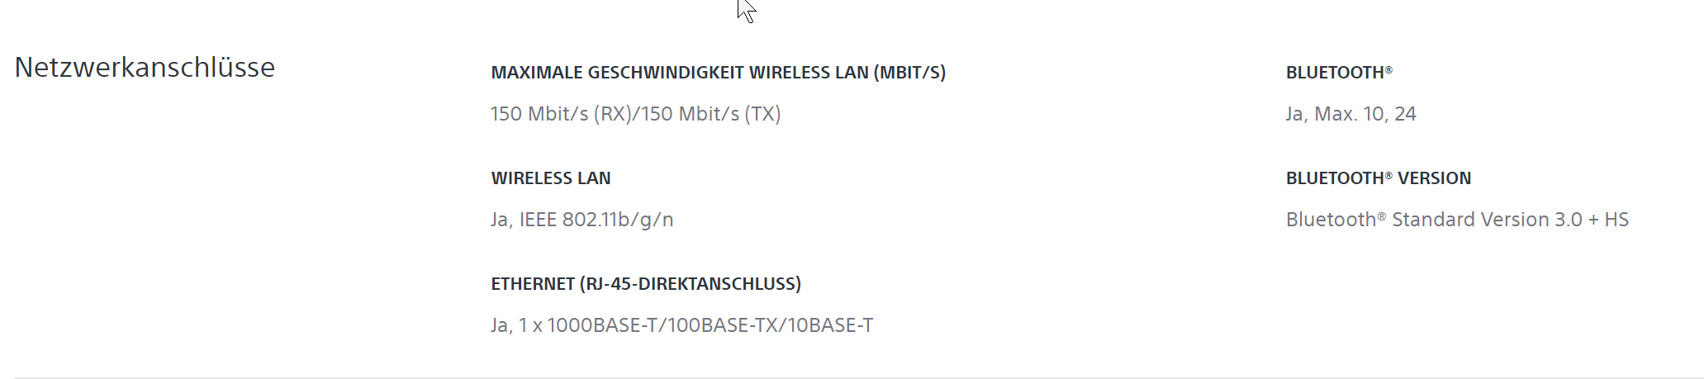
Task: Click the 3.0 + HS version number
Action: [1592, 220]
